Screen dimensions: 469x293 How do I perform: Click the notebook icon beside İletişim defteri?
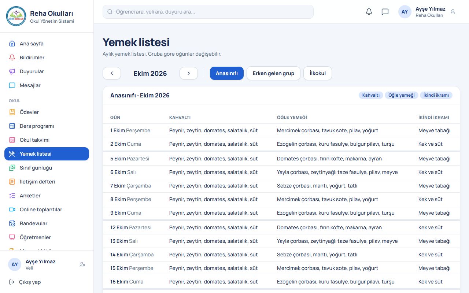pyautogui.click(x=12, y=182)
